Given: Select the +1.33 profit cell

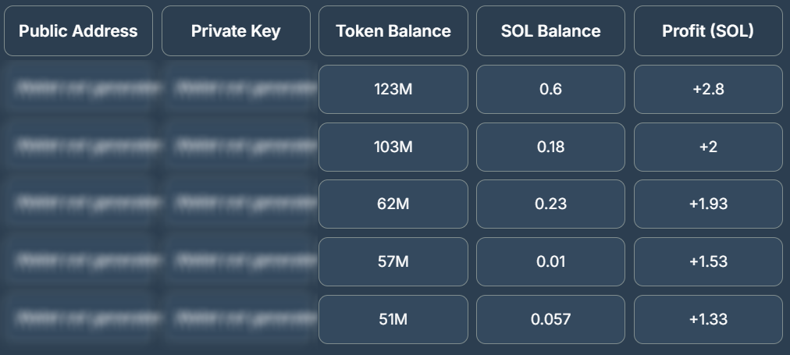Looking at the screenshot, I should click(x=708, y=319).
